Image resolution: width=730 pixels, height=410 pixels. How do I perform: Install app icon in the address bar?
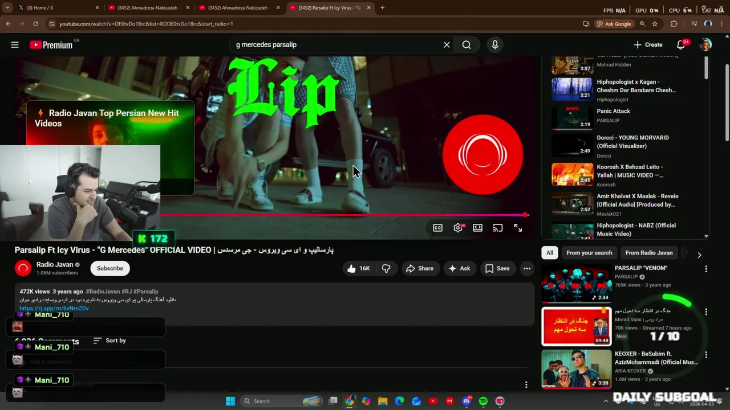pos(586,24)
